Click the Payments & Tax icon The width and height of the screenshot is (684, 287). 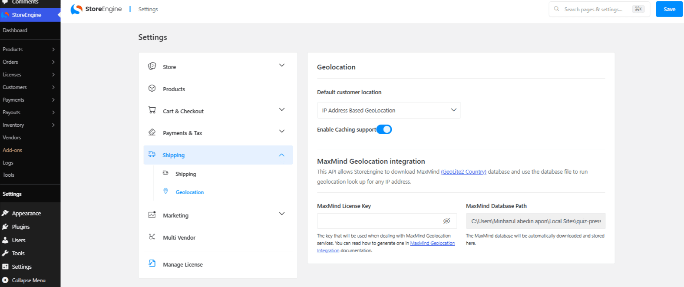point(152,132)
